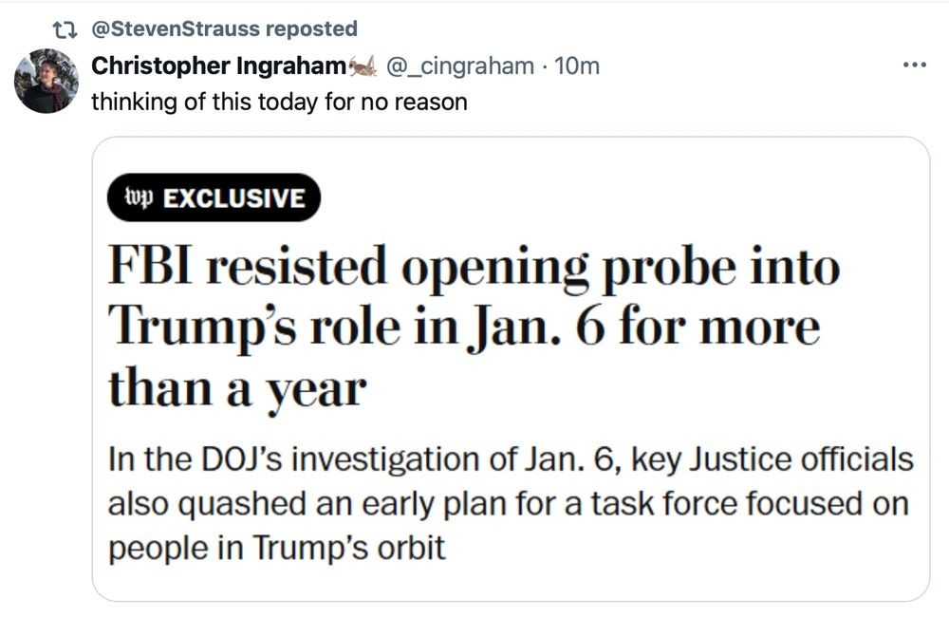Viewport: 949px width, 617px height.
Task: Open the embedded article image card
Action: [511, 368]
